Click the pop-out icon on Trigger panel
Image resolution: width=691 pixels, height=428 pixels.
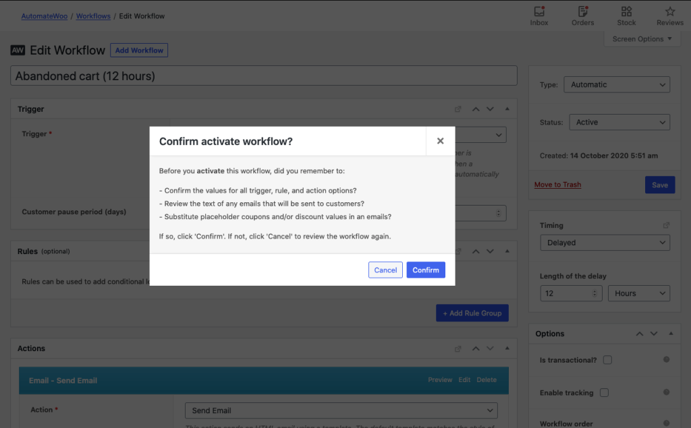coord(458,109)
